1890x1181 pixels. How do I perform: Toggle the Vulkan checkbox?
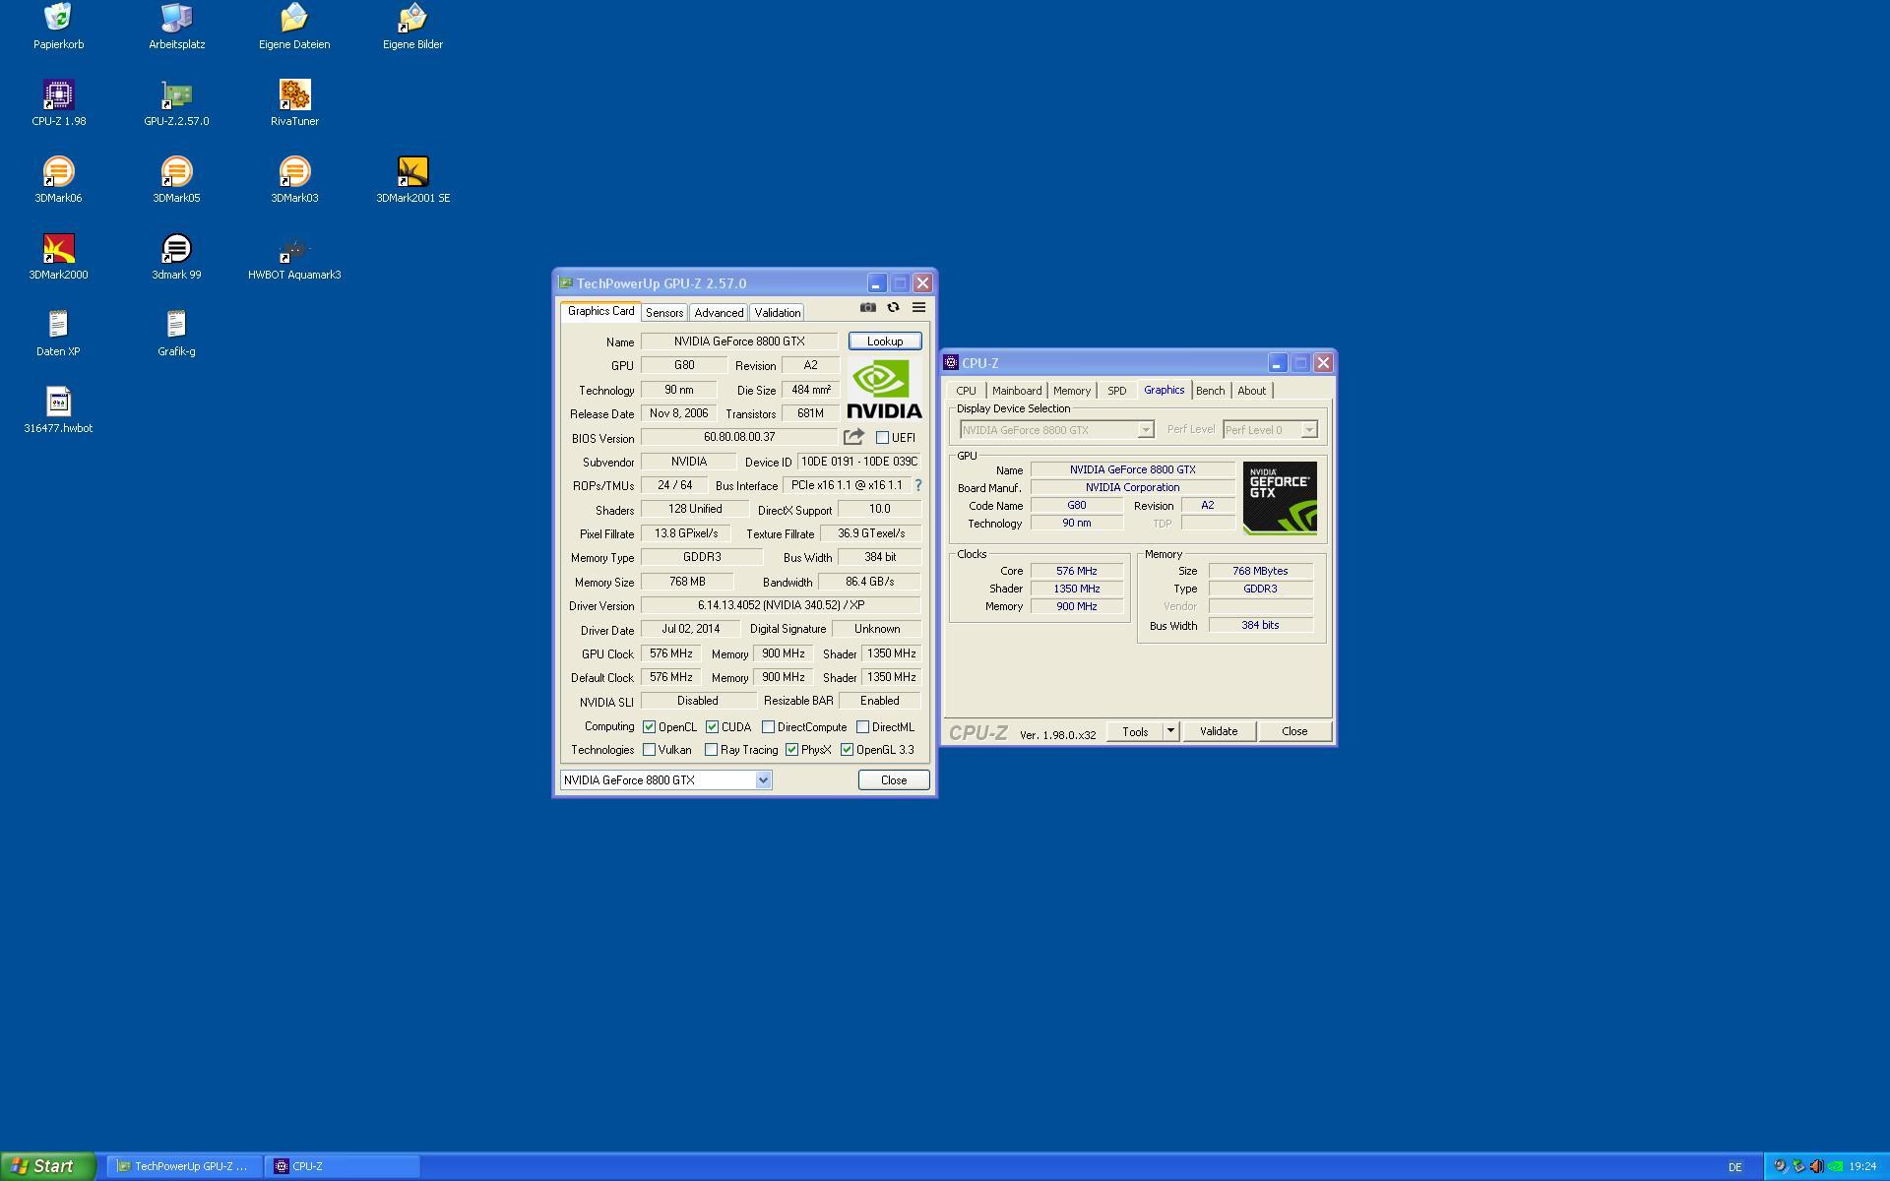(650, 750)
